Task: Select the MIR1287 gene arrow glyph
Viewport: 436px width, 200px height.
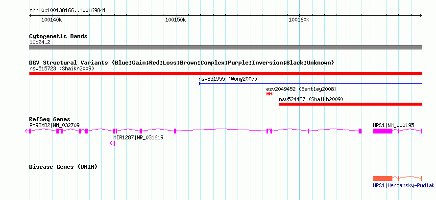Action: tap(112, 143)
